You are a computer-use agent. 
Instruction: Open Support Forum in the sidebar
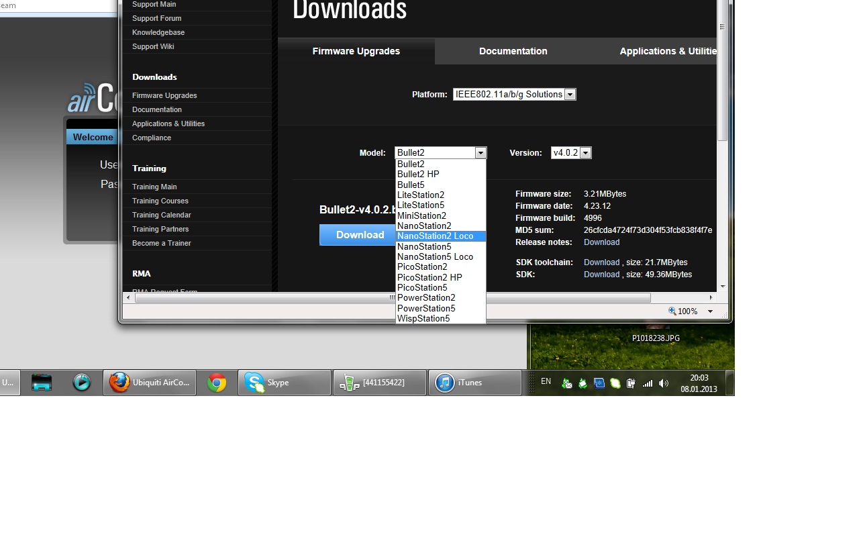pyautogui.click(x=157, y=18)
